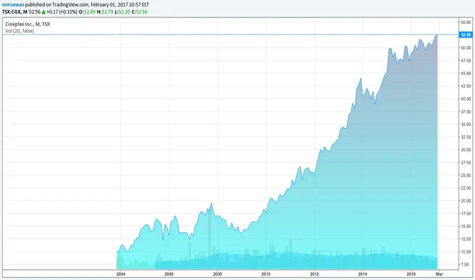Click the 47.50 price axis label
This screenshot has width=475, height=280.
pos(466,61)
